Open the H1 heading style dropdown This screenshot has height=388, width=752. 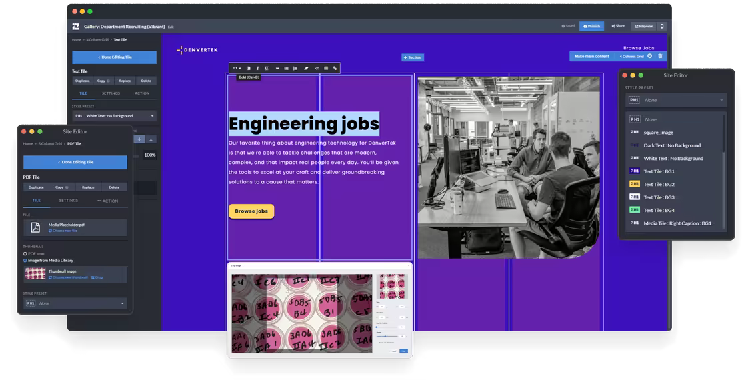coord(237,68)
